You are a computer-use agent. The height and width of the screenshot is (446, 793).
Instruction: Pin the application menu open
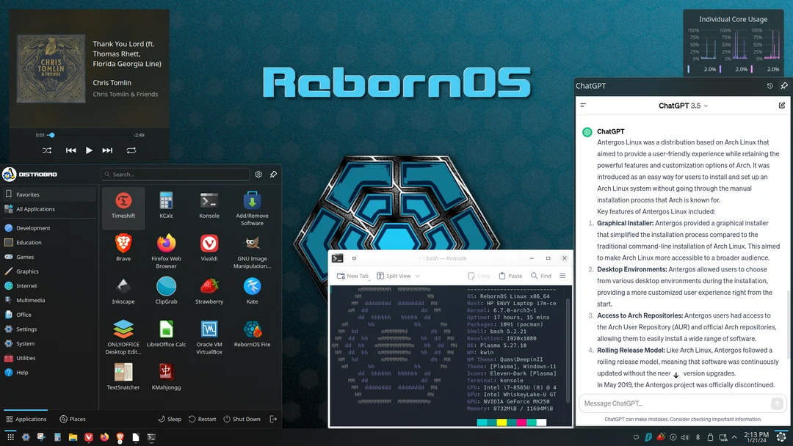point(273,174)
